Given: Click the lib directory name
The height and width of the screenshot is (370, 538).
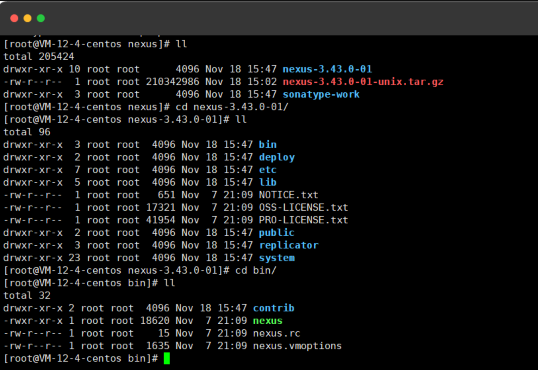Looking at the screenshot, I should (x=268, y=182).
